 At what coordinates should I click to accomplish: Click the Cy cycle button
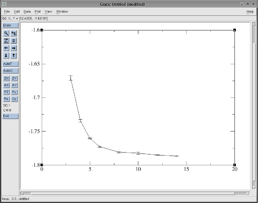[x=14, y=99]
